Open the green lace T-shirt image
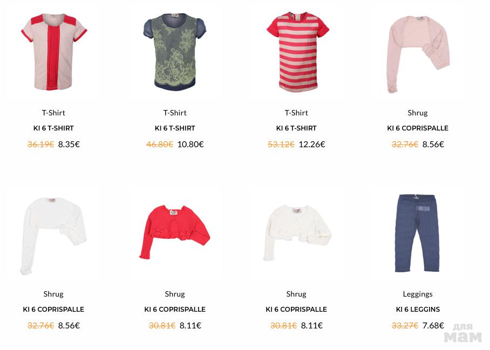 point(175,52)
